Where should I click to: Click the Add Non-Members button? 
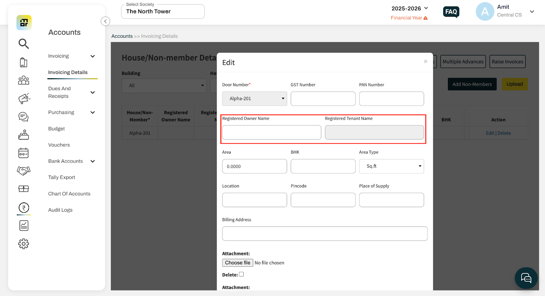pos(472,84)
